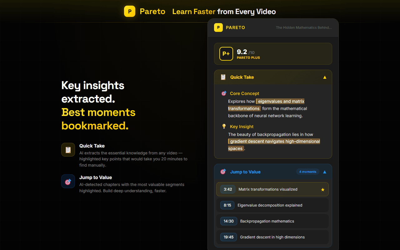Collapse the Jump to Value section
This screenshot has width=400, height=250.
pyautogui.click(x=324, y=172)
